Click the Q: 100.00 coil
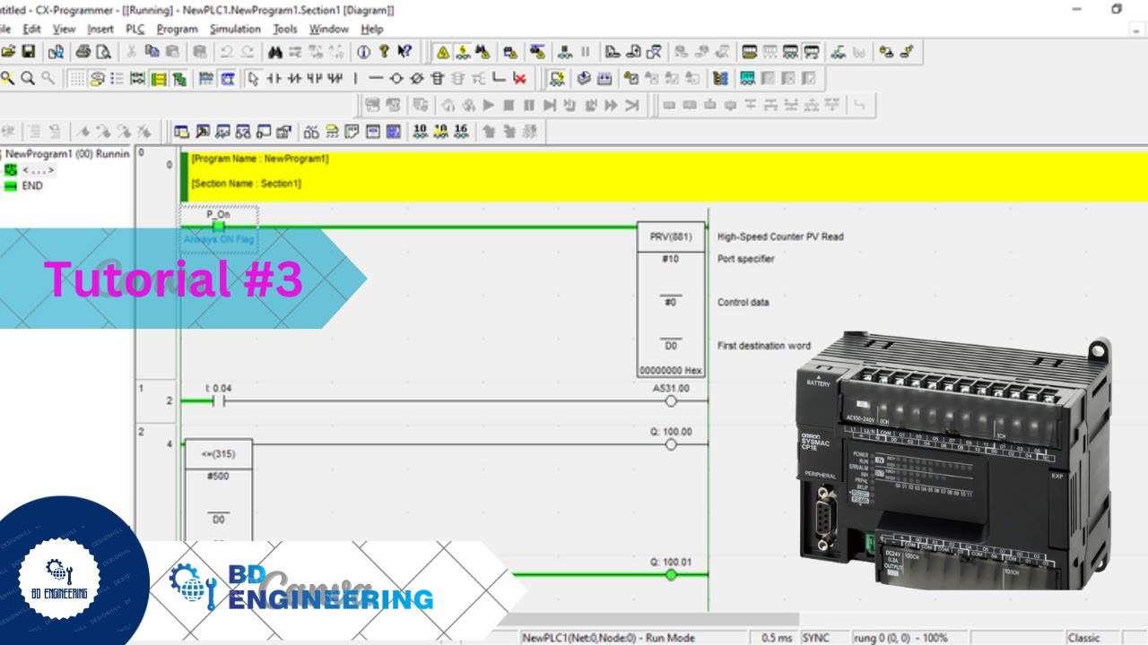The image size is (1148, 645). point(671,443)
